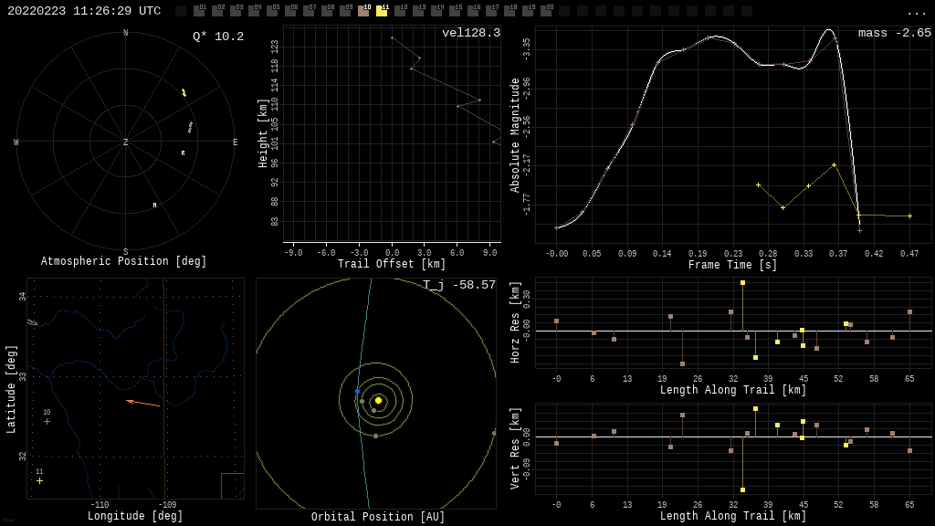Screen dimensions: 935x526
Task: Open the three-dots overflow menu
Action: [x=916, y=12]
